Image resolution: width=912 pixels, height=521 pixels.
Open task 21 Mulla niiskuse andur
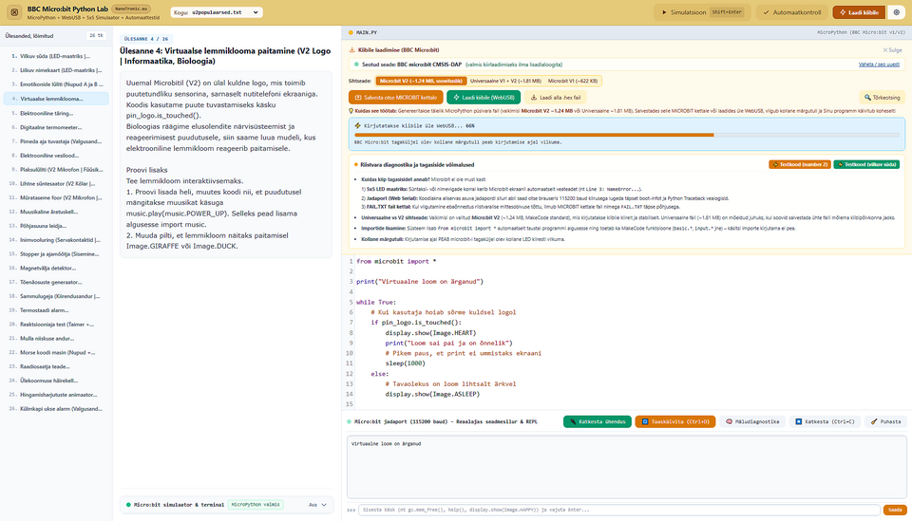click(x=56, y=339)
